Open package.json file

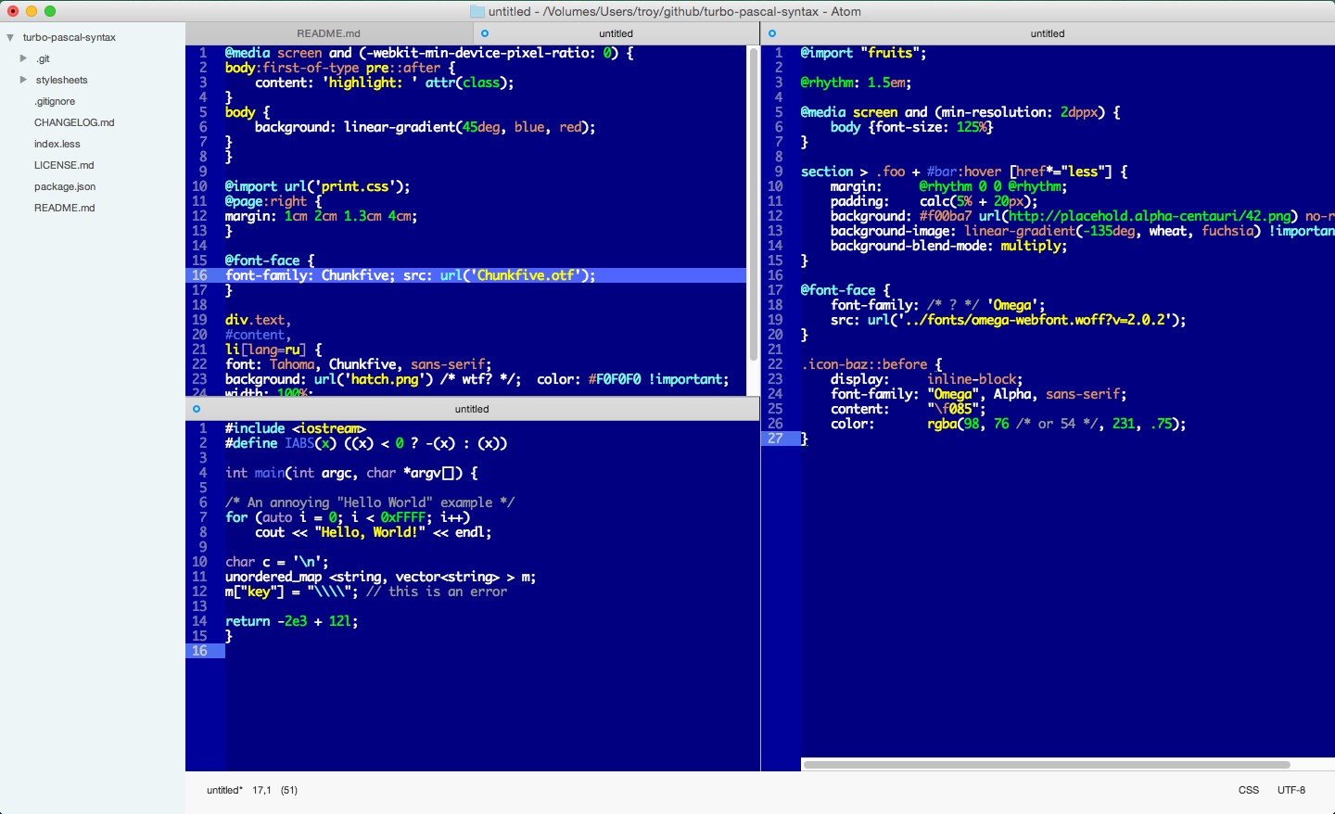pos(65,186)
